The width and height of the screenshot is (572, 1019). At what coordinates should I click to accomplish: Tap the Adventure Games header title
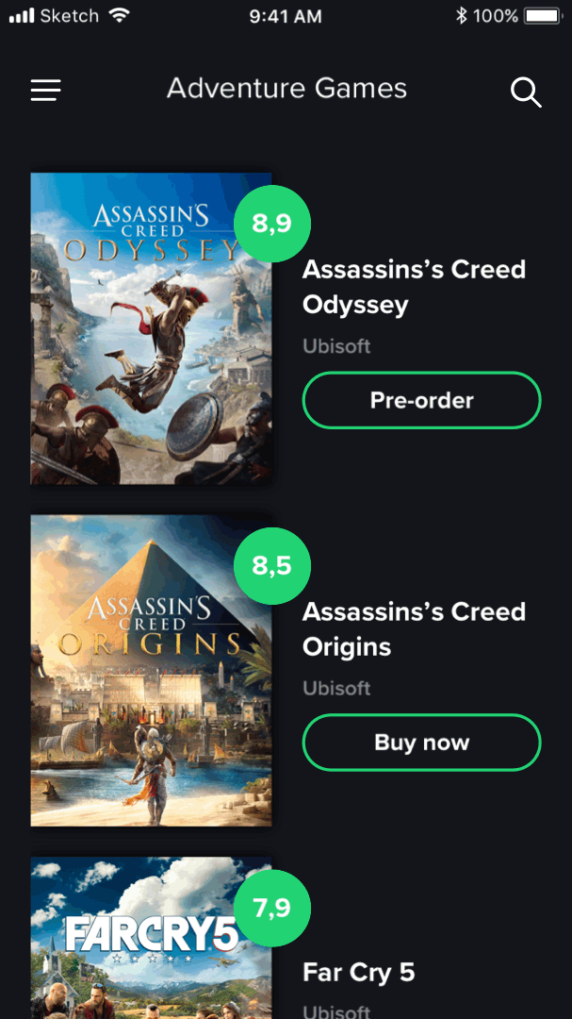(286, 89)
